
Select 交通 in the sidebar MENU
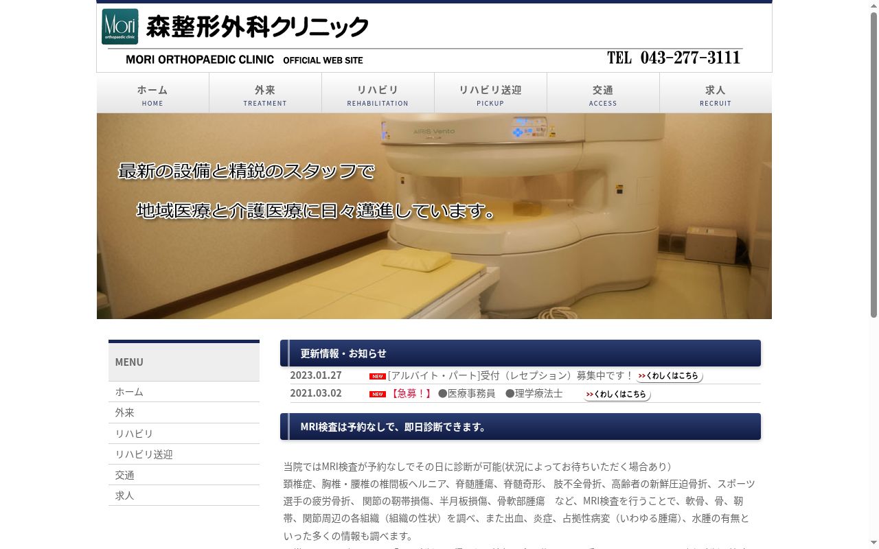[x=184, y=475]
